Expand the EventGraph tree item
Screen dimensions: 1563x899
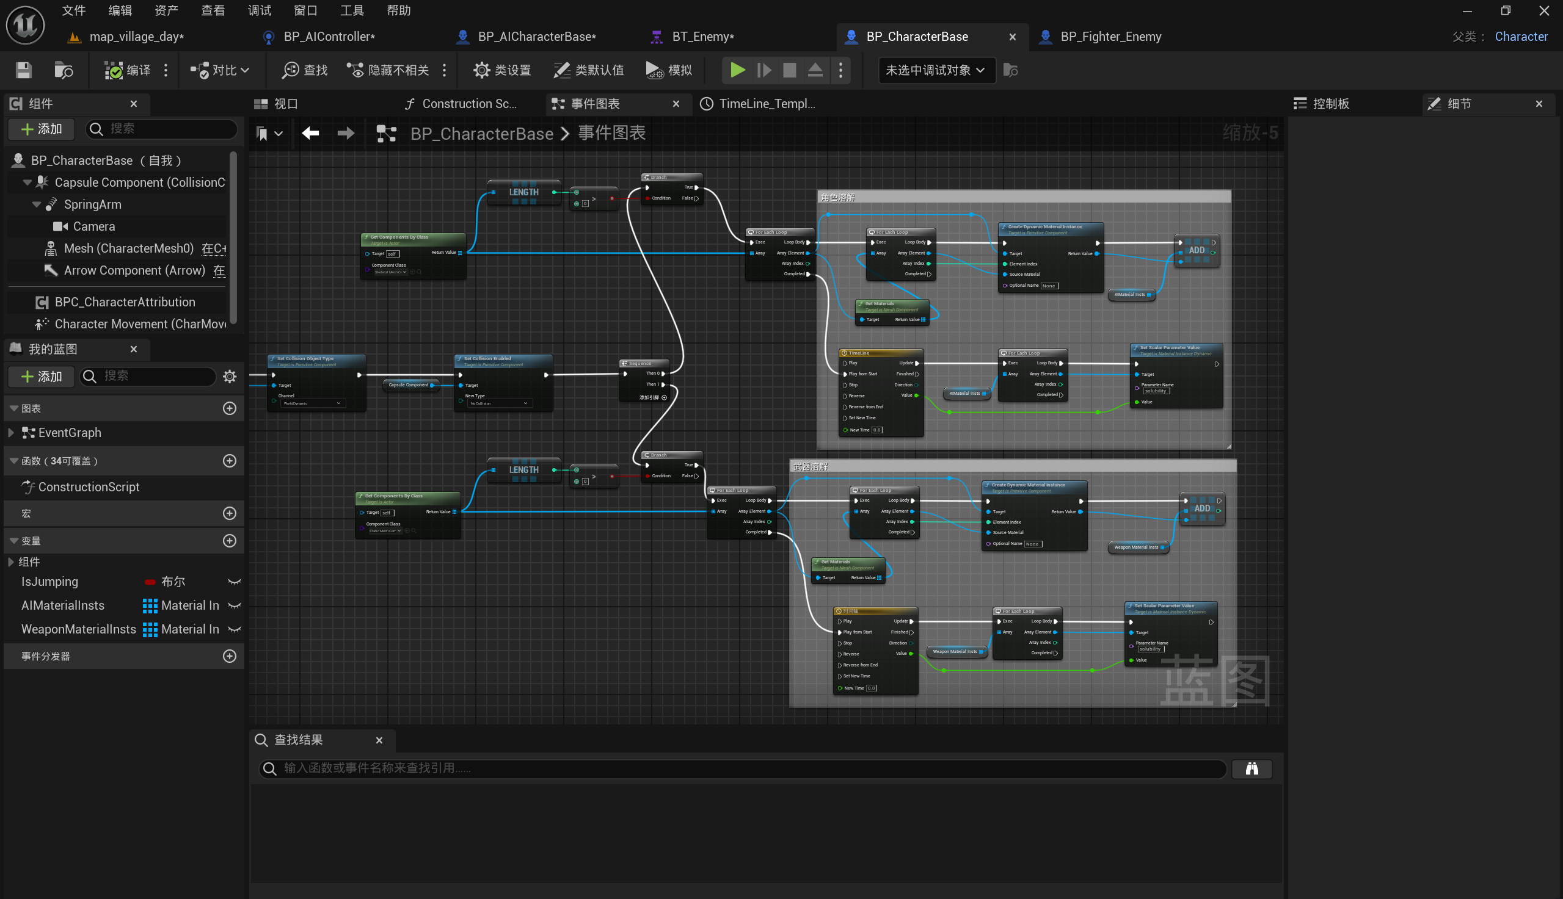click(10, 432)
